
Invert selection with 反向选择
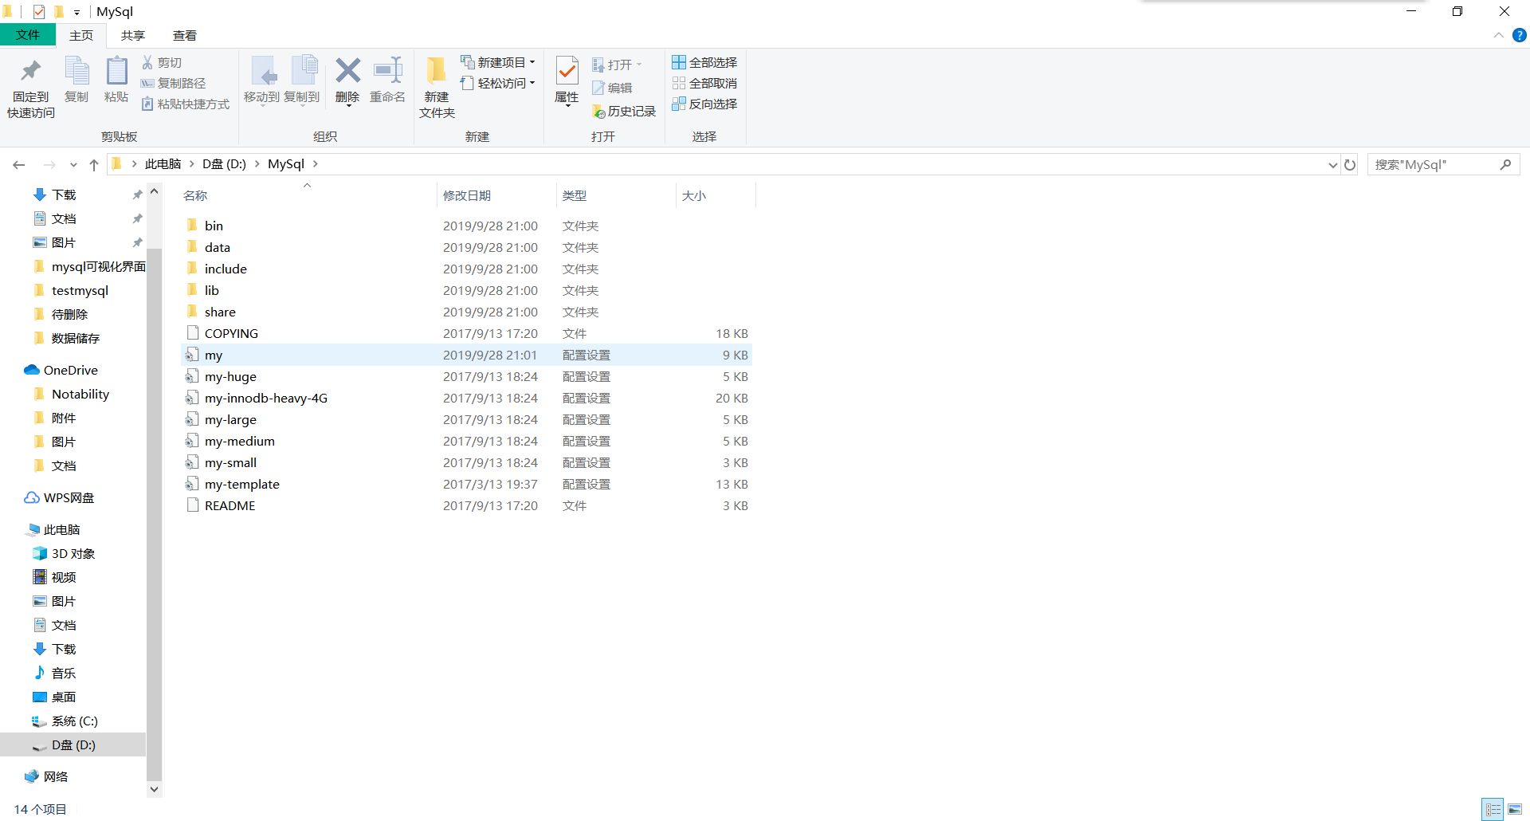704,104
